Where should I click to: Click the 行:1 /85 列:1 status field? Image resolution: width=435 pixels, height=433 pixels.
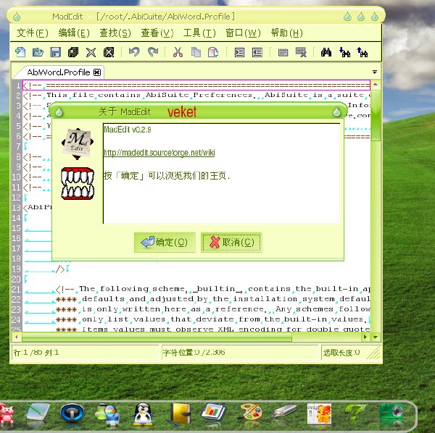pos(84,353)
